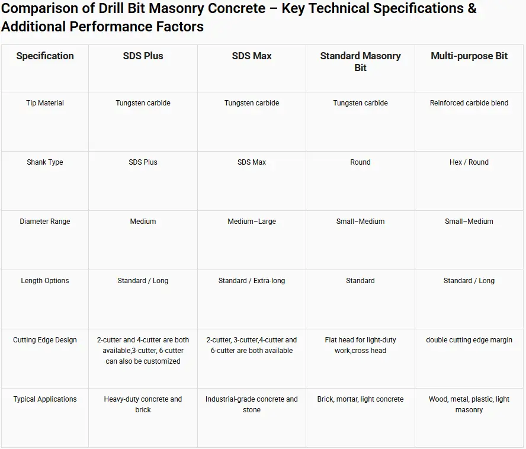Select the Tip Material row label
Screen dimensions: 526x449
tap(45, 103)
